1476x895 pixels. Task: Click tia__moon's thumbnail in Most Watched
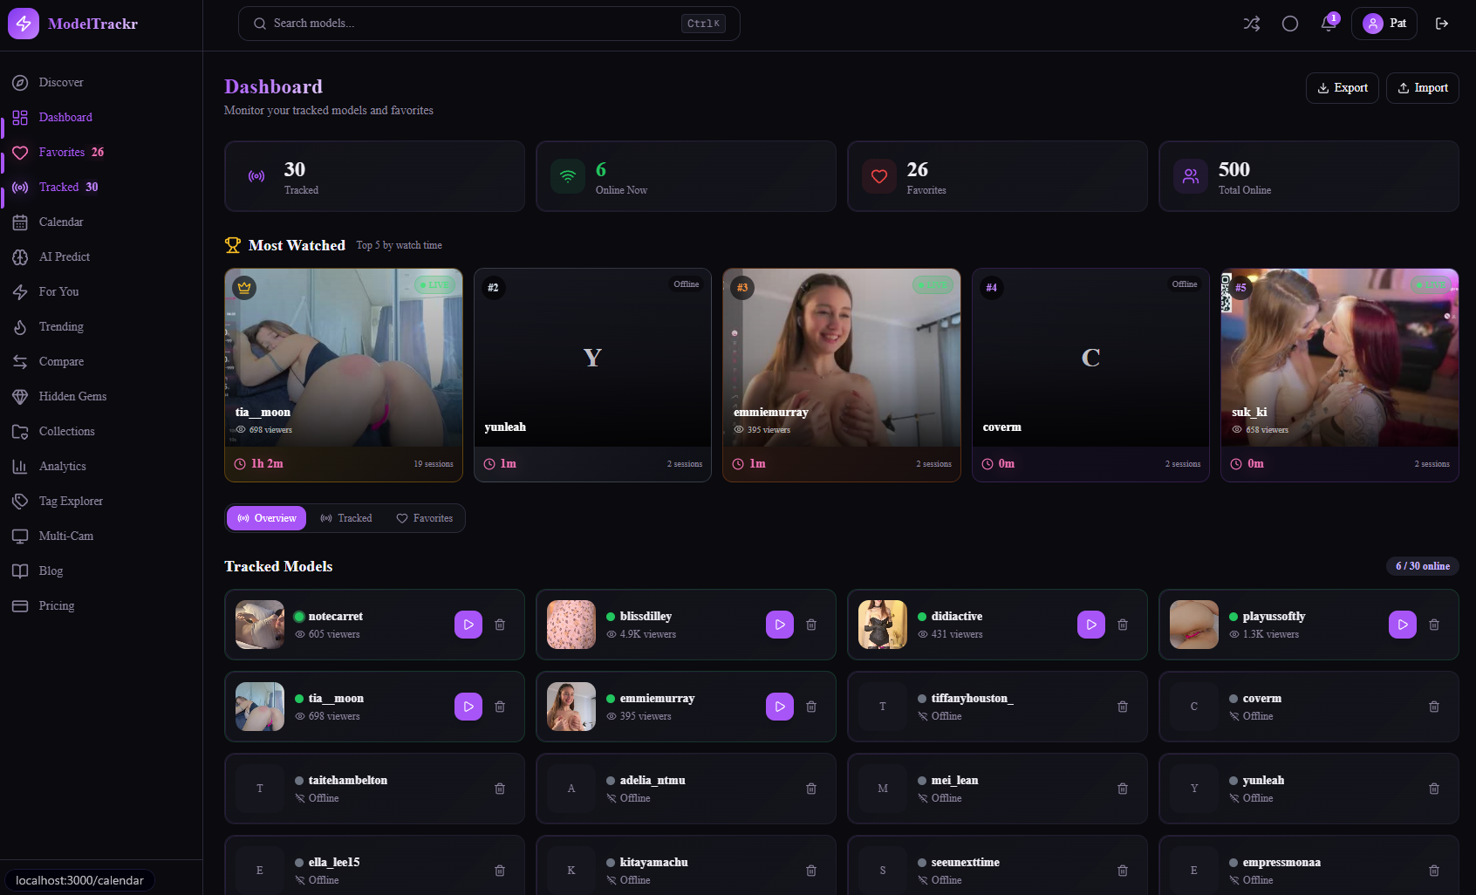(x=343, y=358)
